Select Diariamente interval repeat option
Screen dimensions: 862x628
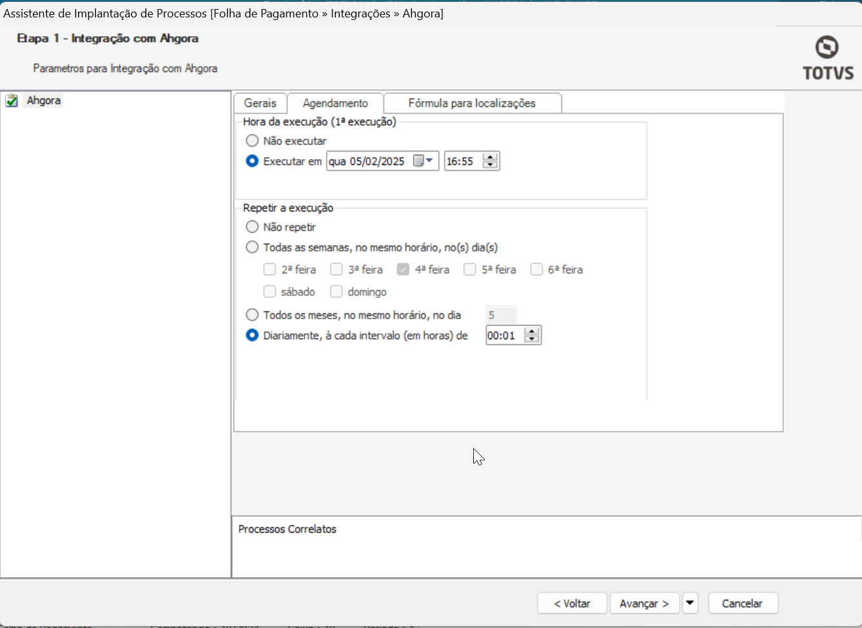(252, 335)
